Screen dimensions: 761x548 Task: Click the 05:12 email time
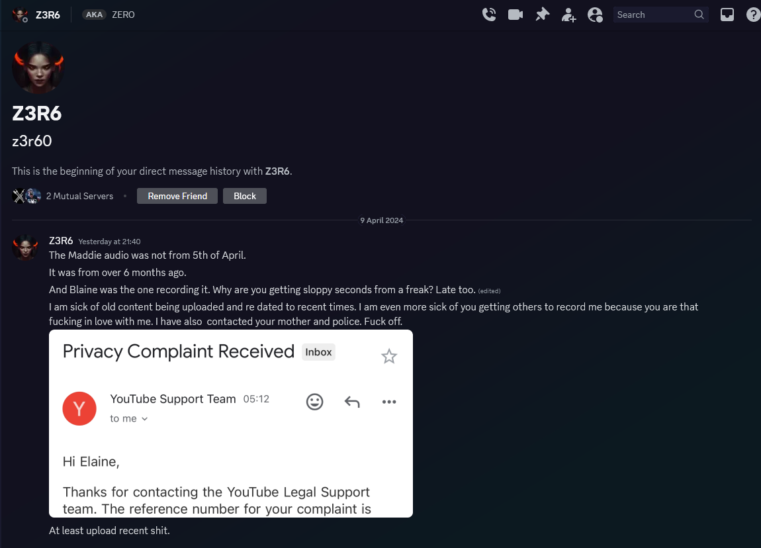pyautogui.click(x=256, y=399)
